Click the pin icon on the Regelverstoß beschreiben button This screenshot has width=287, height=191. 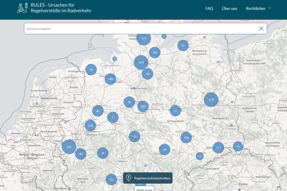pos(129,178)
